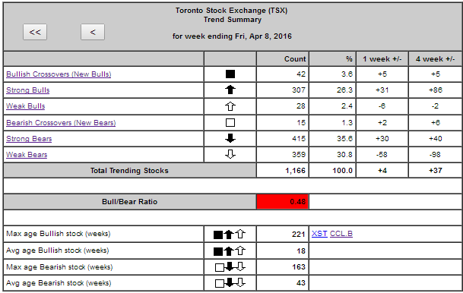Click total 4 week change +37
The image size is (463, 293).
click(x=436, y=170)
